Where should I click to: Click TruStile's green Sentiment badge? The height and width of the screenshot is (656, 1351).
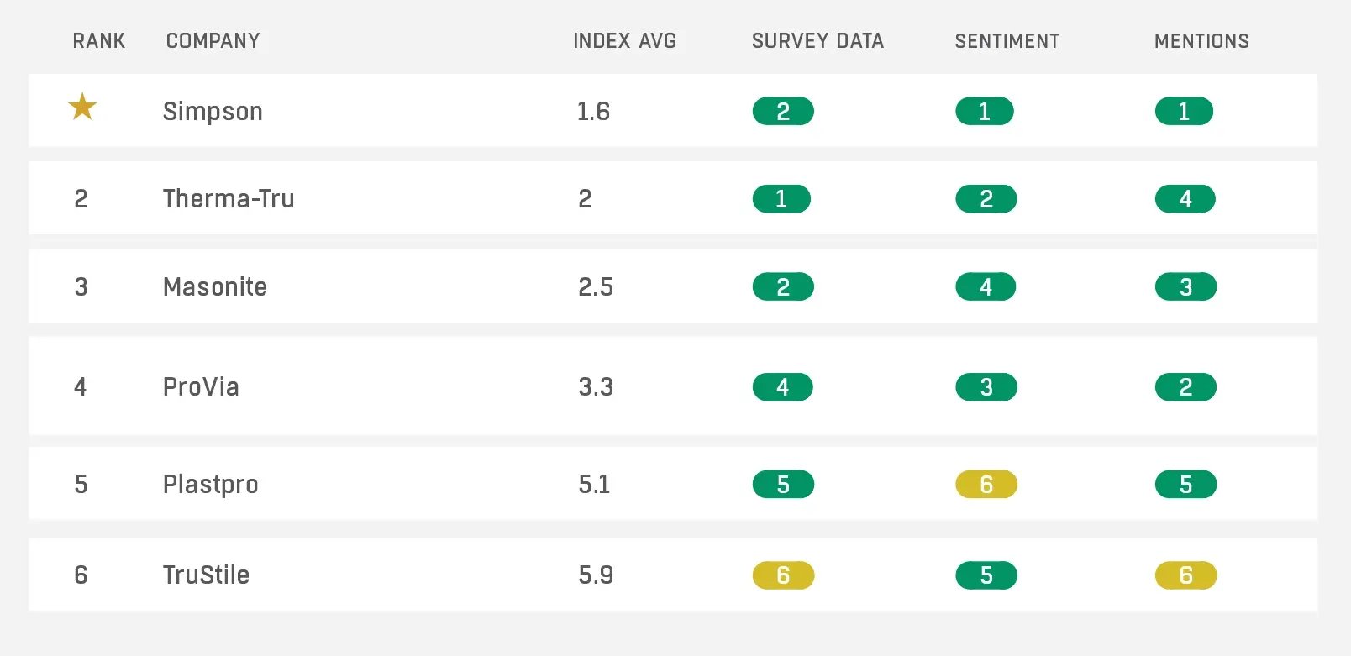click(986, 575)
